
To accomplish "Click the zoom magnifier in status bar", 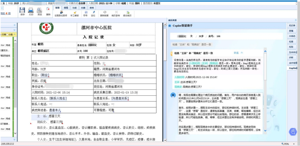I will coord(282,144).
